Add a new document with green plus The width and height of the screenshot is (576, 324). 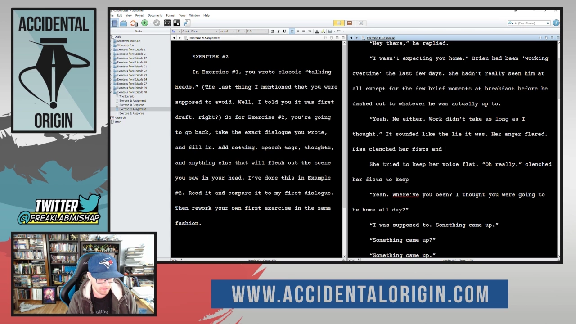click(144, 23)
